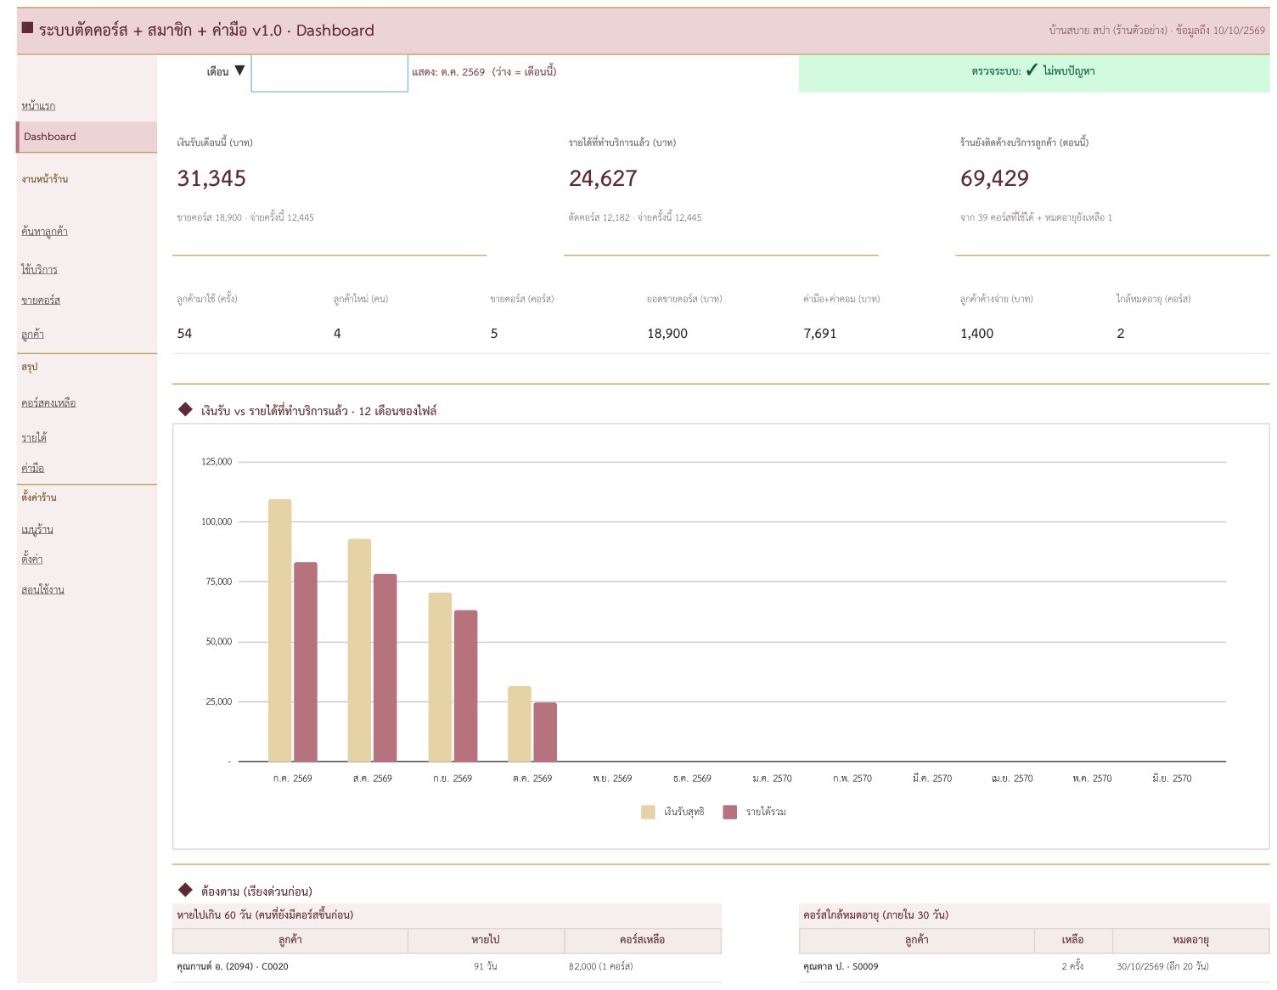Open the ใช้บริการ sidebar link
Viewport: 1277px width, 990px height.
[39, 269]
